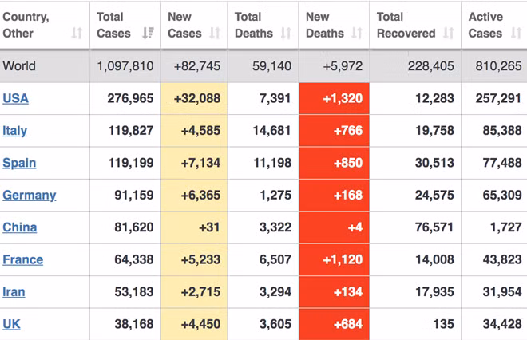This screenshot has width=527, height=340.
Task: Sort by Country, Other column arrow icon
Action: click(77, 33)
